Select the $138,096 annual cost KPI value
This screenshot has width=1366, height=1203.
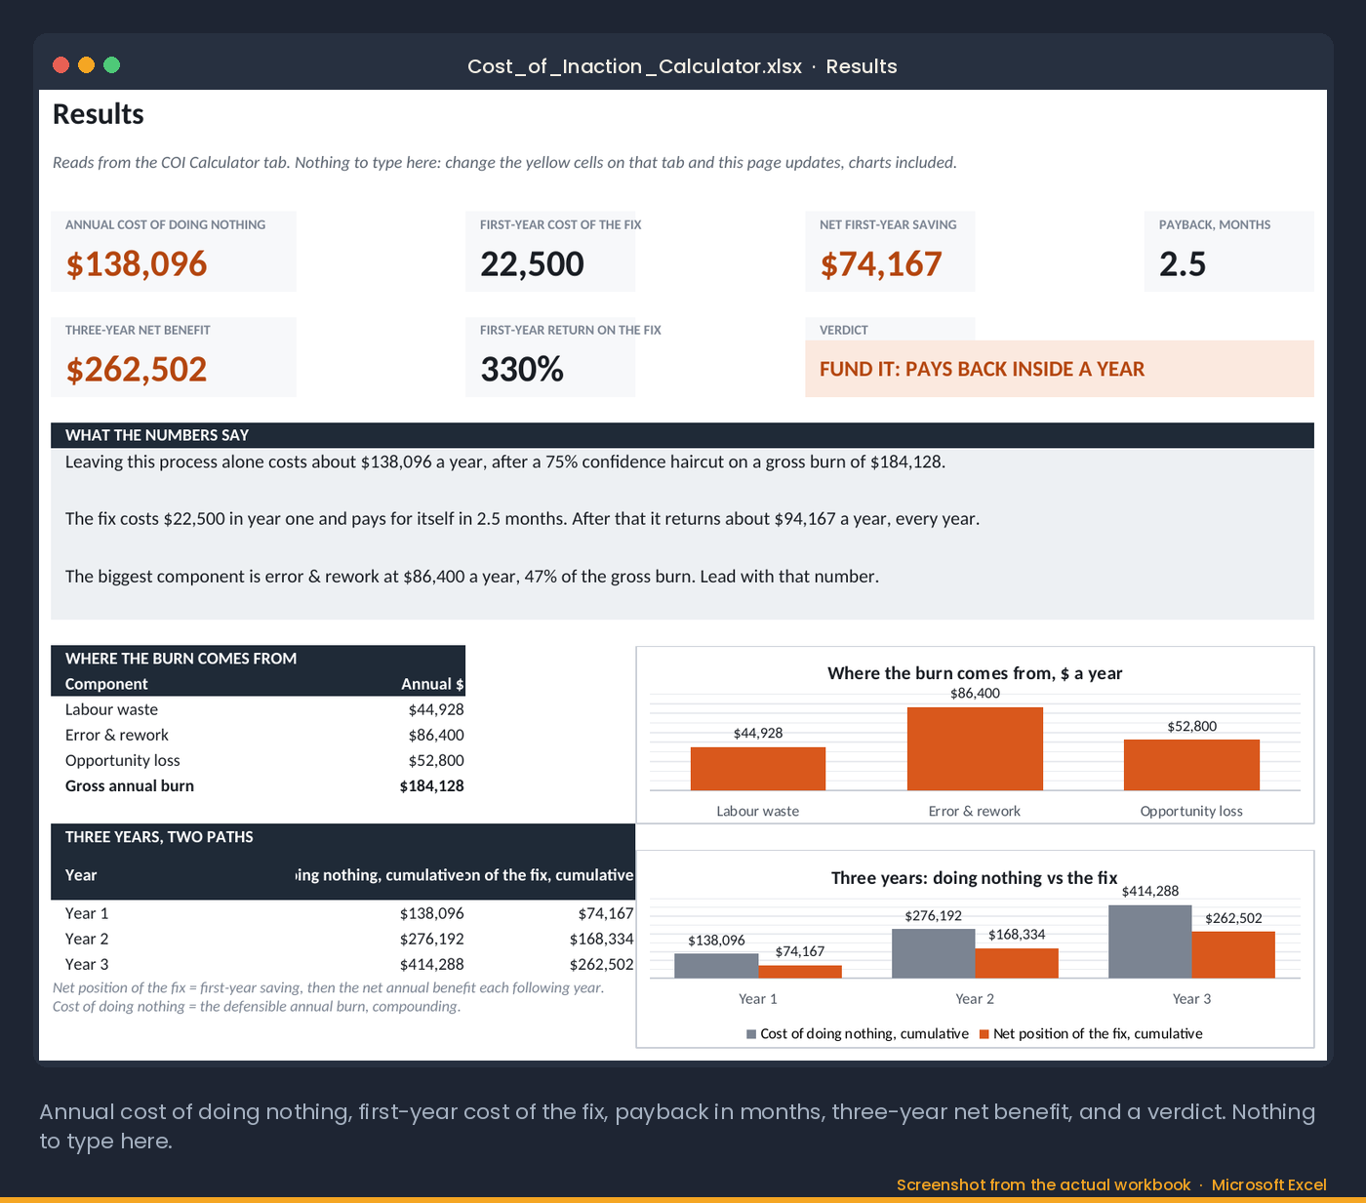(137, 264)
